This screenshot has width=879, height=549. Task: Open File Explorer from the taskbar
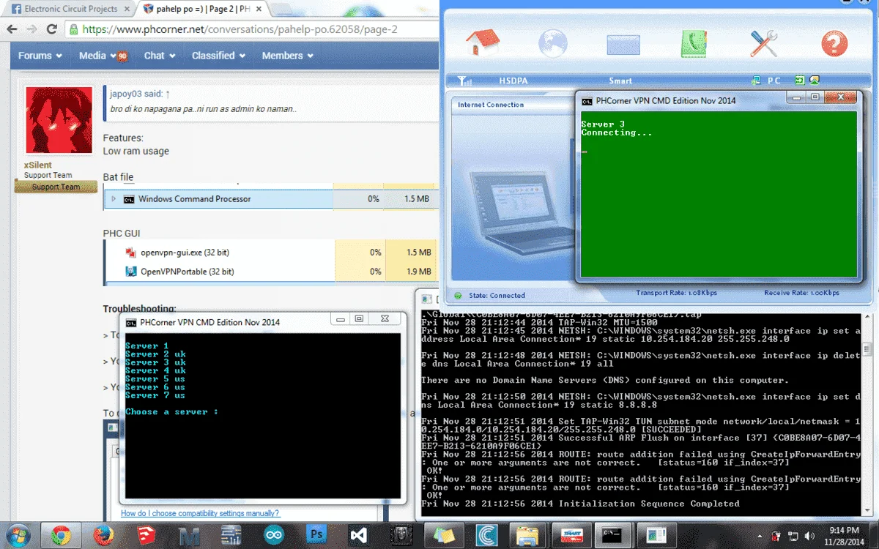tap(529, 535)
